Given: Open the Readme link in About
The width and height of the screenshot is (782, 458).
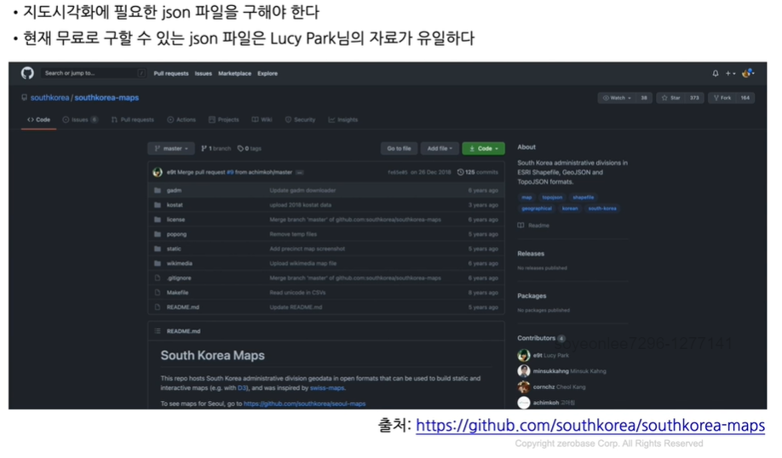Looking at the screenshot, I should click(533, 226).
